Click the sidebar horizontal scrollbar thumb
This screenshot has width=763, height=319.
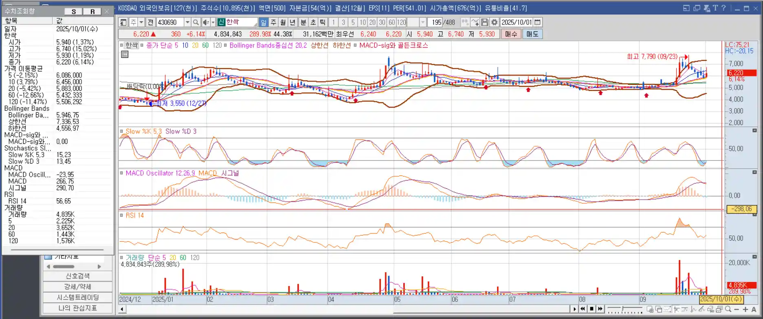64,266
